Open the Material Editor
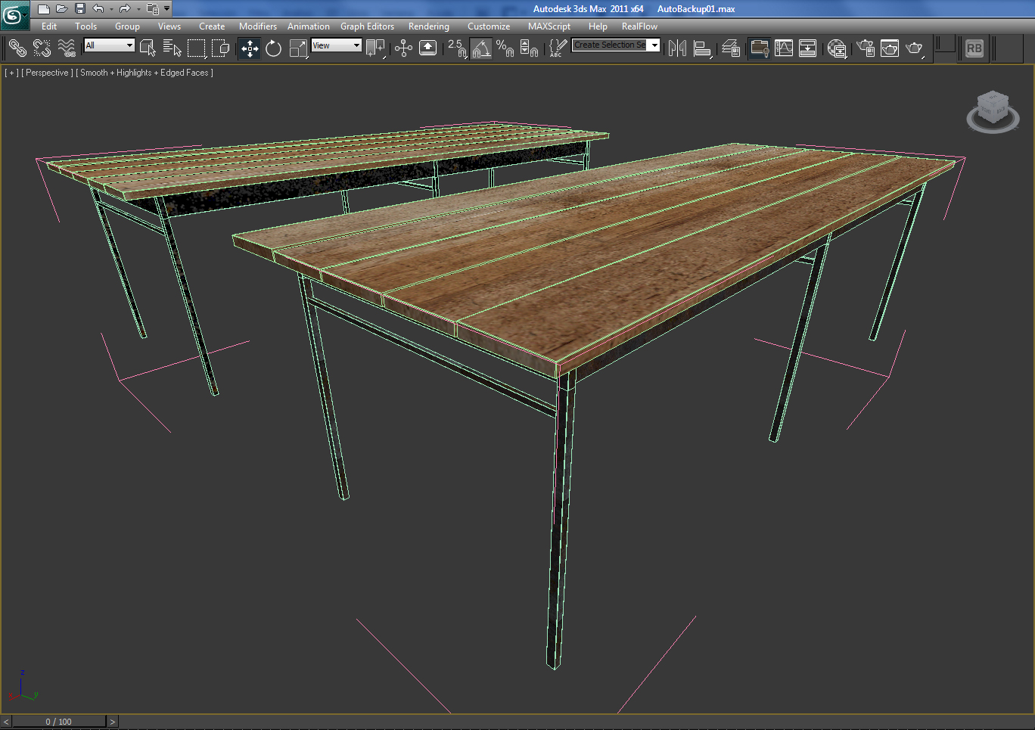Image resolution: width=1035 pixels, height=730 pixels. [x=837, y=48]
